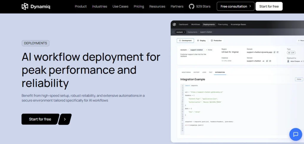Click the DEPLOYMENTS tag label

tap(36, 43)
